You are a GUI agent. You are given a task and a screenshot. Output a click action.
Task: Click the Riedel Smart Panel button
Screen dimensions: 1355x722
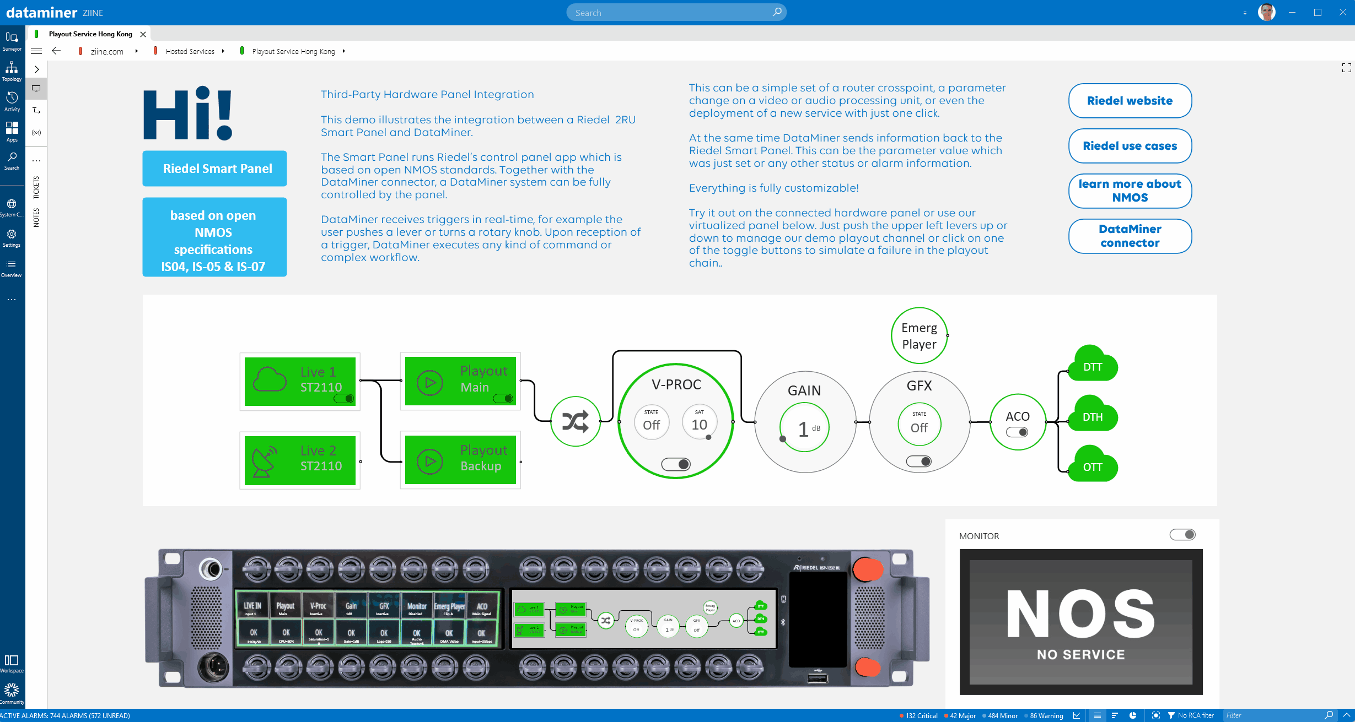(x=214, y=169)
